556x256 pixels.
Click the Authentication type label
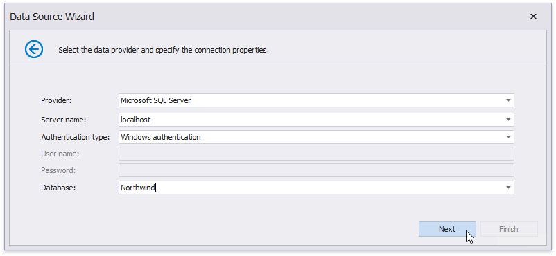(75, 137)
